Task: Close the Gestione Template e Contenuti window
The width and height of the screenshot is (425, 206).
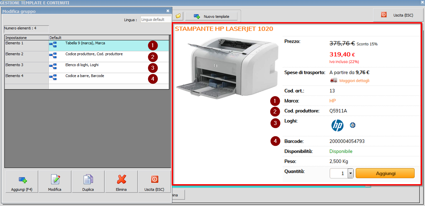Action: point(422,2)
